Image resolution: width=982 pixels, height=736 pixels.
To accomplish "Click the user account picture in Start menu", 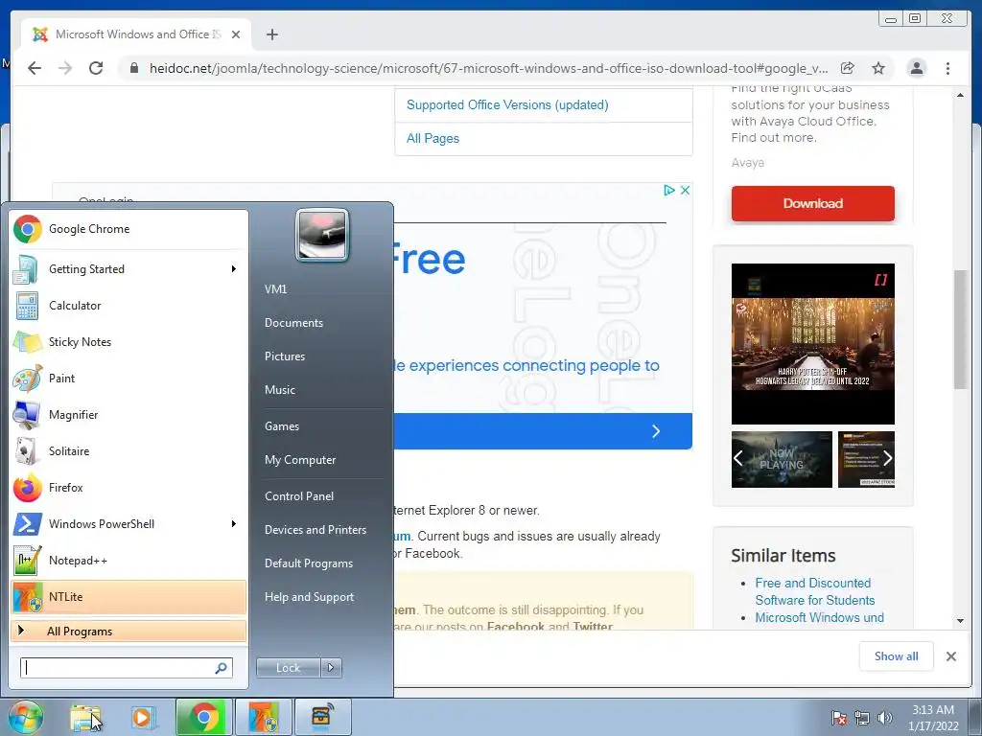I will pos(322,235).
